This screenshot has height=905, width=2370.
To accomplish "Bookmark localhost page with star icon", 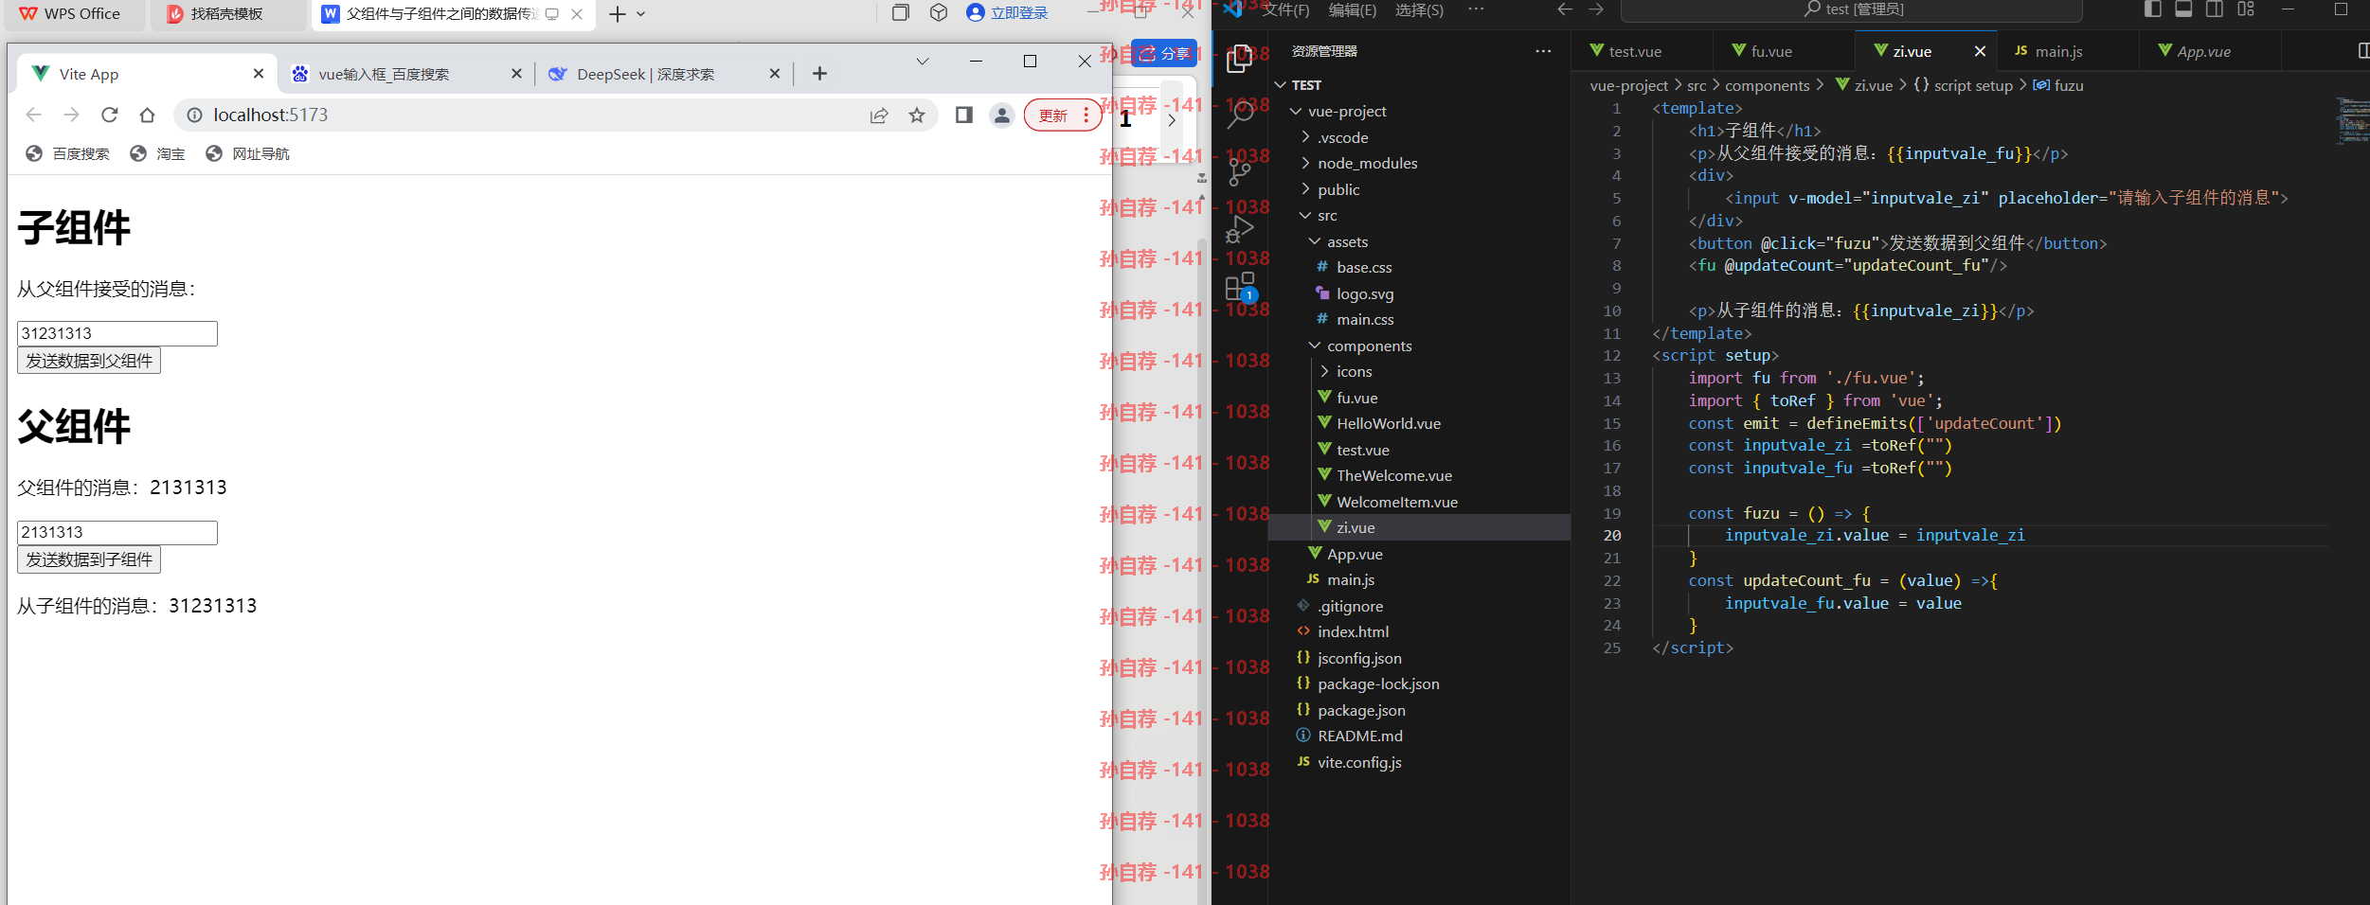I will point(917,115).
